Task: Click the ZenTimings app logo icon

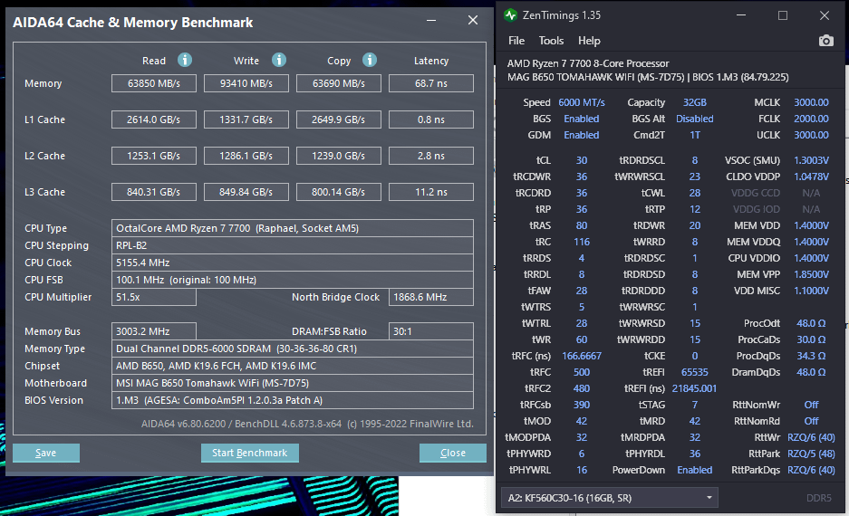Action: click(510, 15)
